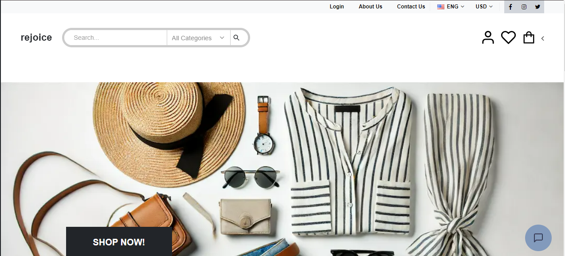Click the arrow beside the shopping bag

[x=542, y=38]
